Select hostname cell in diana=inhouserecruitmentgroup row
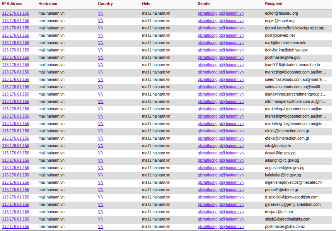Screen dimensions: 336x231 (x=51, y=94)
